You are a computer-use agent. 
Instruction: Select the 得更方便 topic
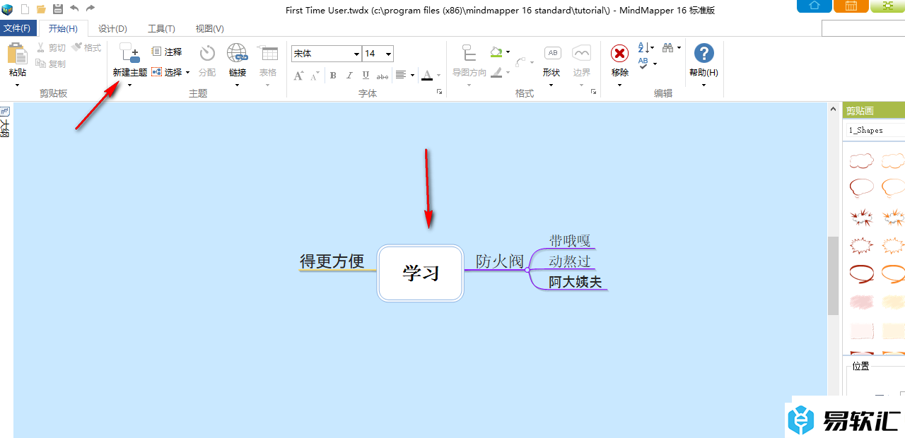(332, 261)
